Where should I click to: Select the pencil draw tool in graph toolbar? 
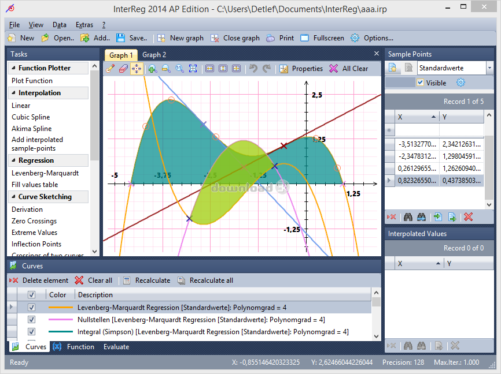[110, 69]
